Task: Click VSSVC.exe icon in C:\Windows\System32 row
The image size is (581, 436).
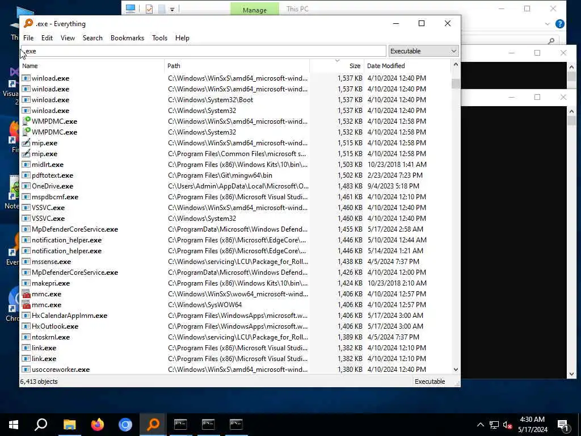Action: pos(26,219)
